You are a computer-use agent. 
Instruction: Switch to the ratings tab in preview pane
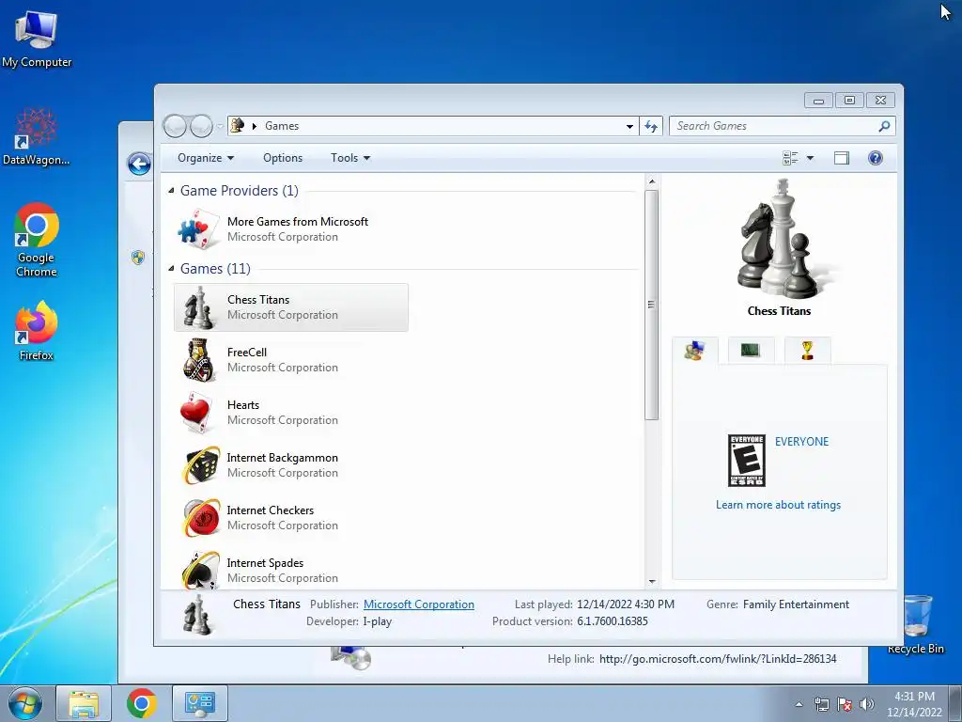[694, 351]
